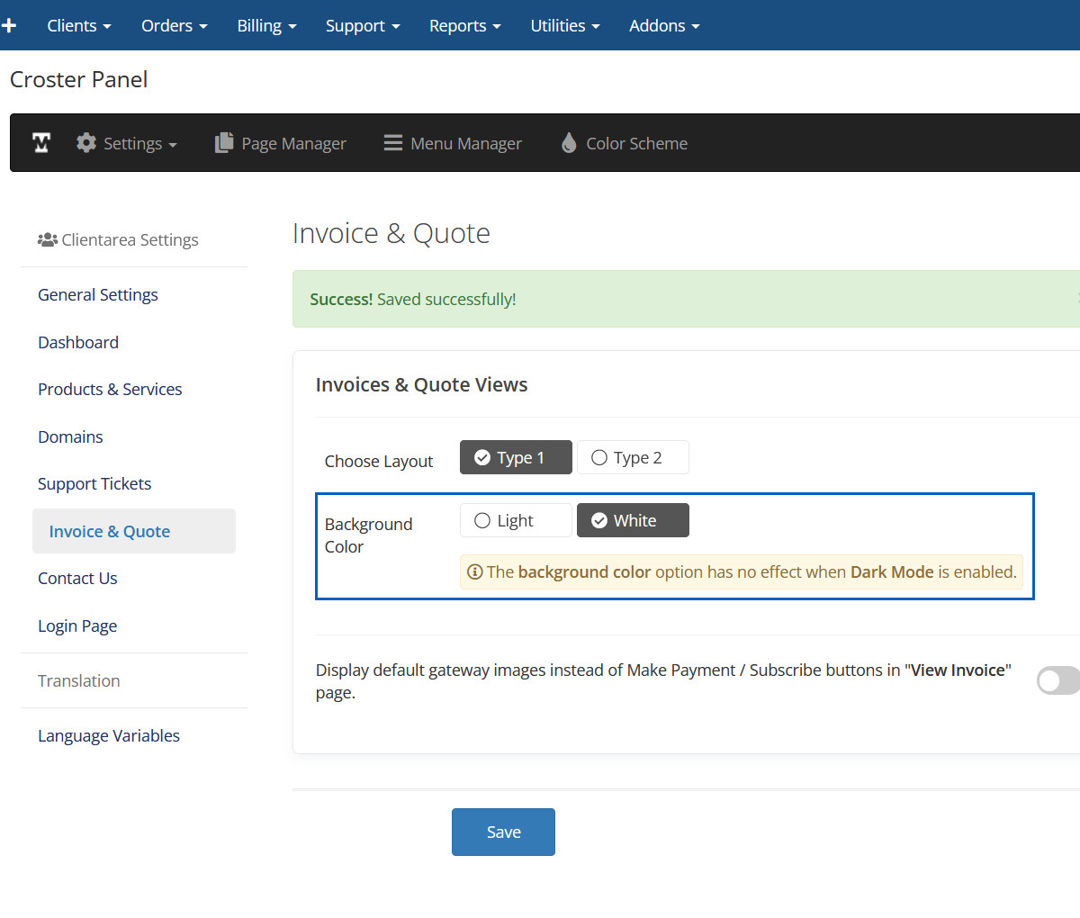Go to General Settings in sidebar
The height and width of the screenshot is (918, 1080).
(x=98, y=295)
